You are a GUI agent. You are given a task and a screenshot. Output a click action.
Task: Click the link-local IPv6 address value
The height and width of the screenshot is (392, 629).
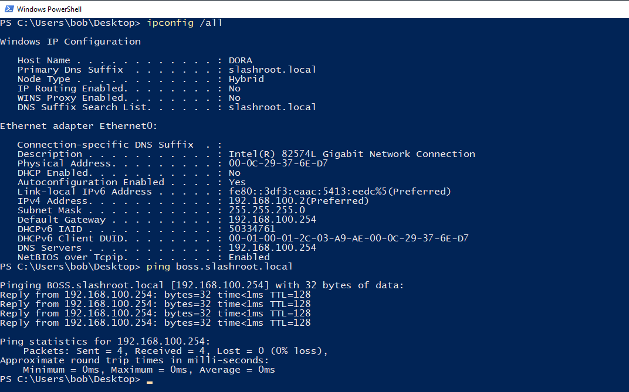pos(340,192)
